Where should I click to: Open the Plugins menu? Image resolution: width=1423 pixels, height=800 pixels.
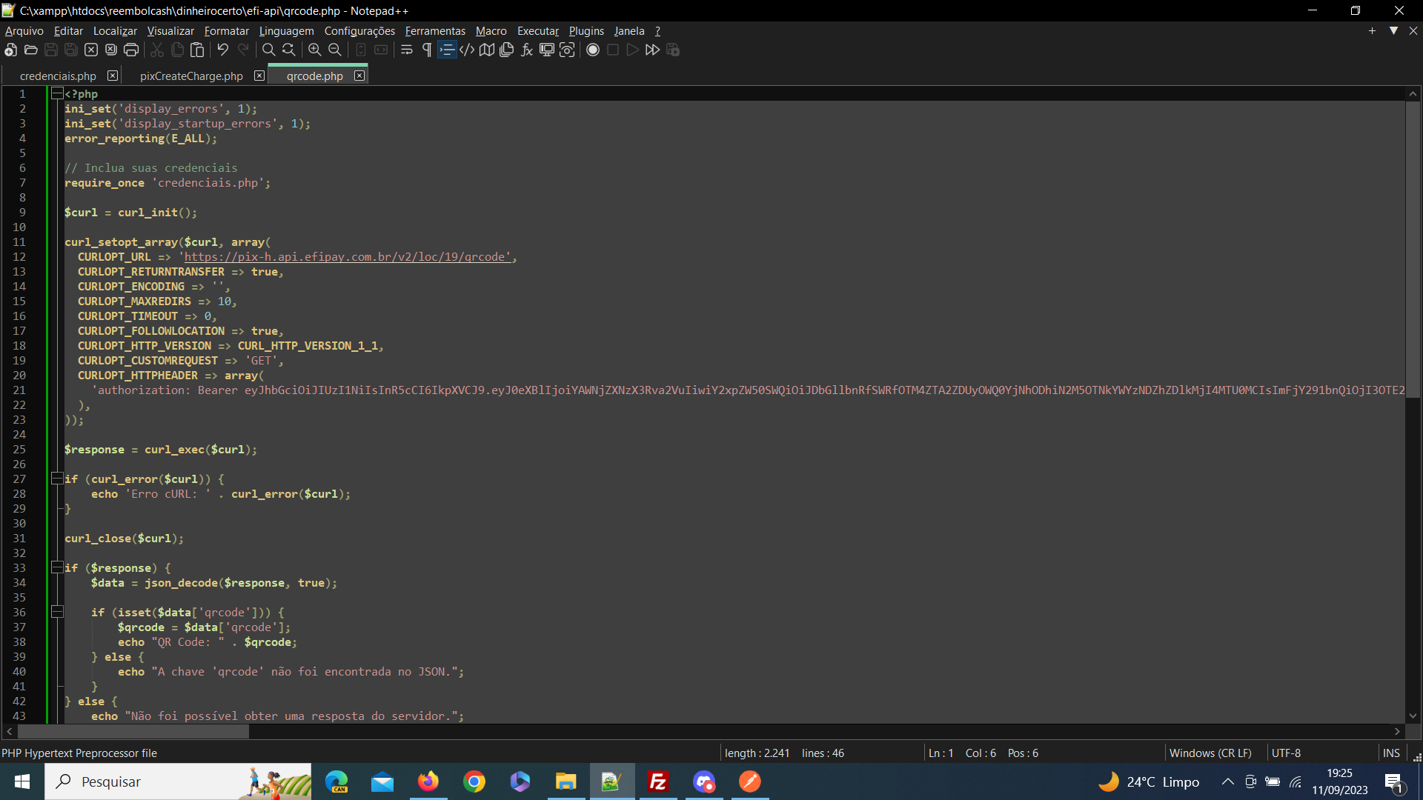586,30
